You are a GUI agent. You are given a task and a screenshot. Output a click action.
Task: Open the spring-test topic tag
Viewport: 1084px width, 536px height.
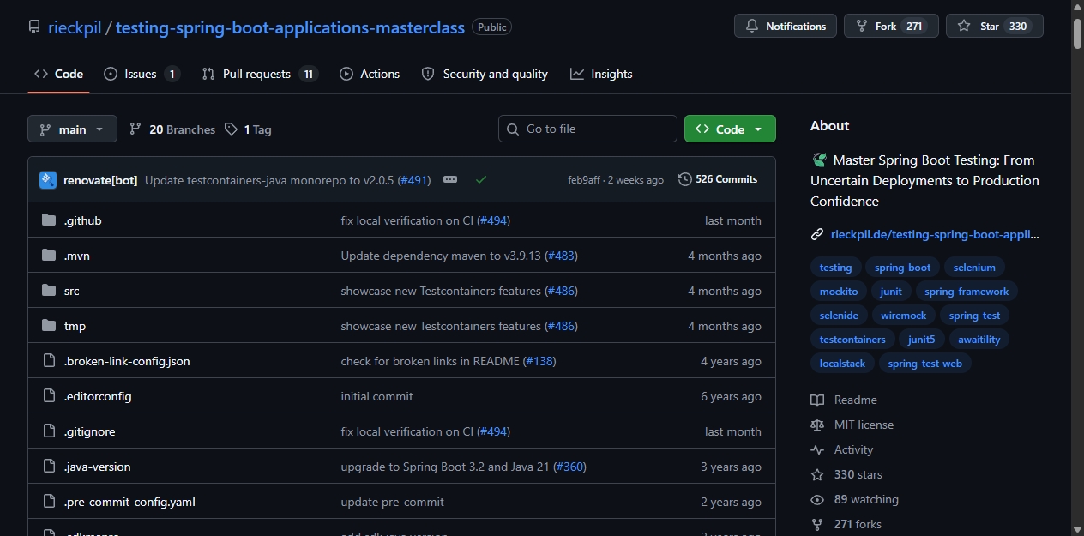coord(974,316)
